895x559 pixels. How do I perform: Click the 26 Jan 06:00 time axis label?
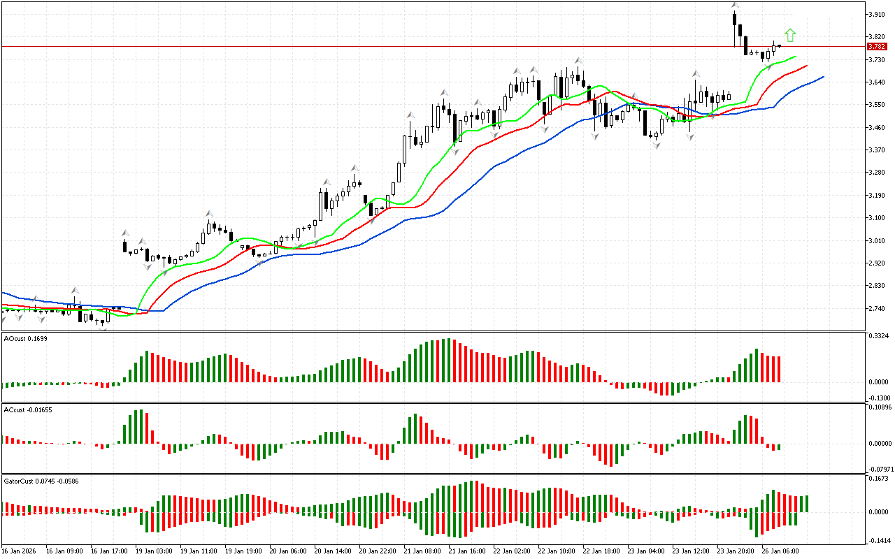click(x=781, y=551)
